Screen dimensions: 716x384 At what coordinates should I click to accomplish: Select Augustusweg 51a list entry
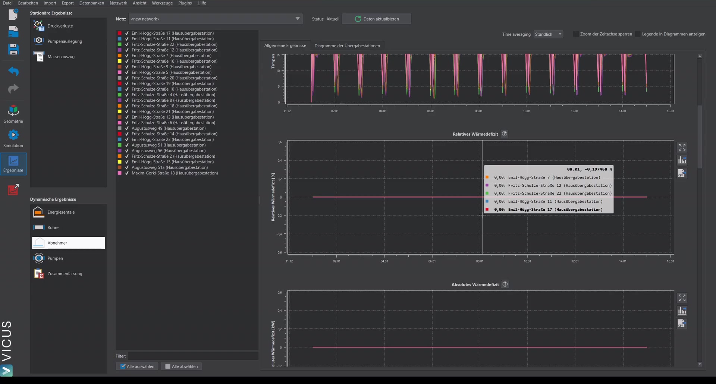tap(170, 167)
